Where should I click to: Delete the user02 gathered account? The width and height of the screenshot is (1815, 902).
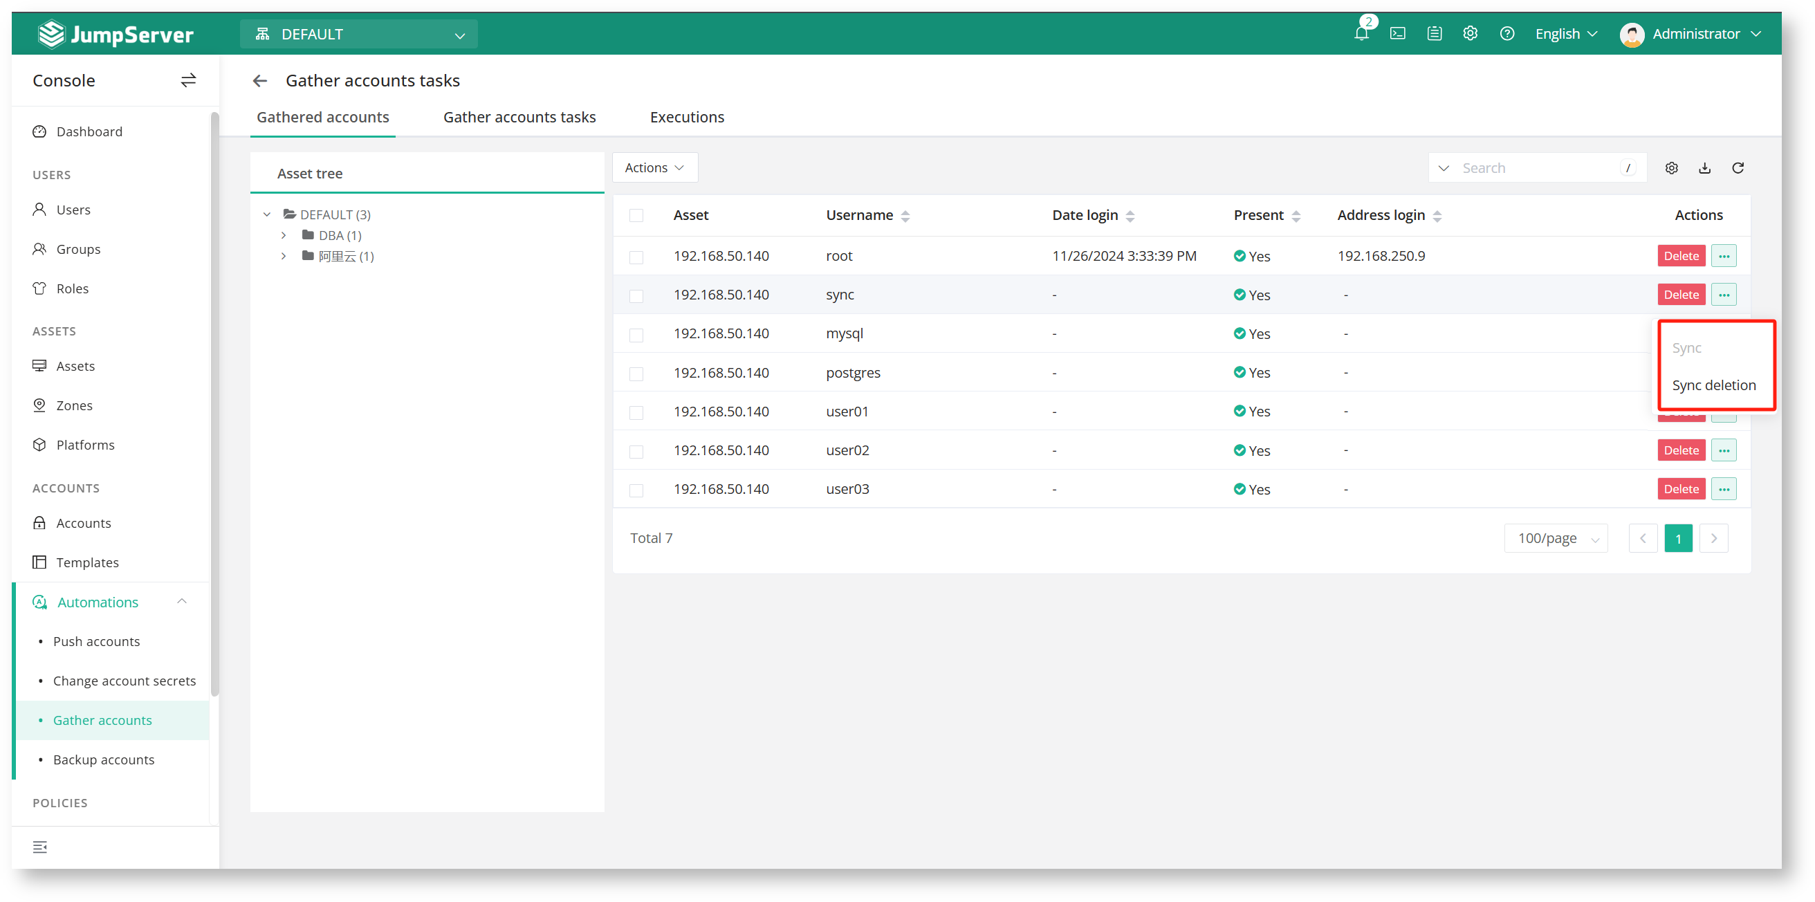tap(1681, 450)
